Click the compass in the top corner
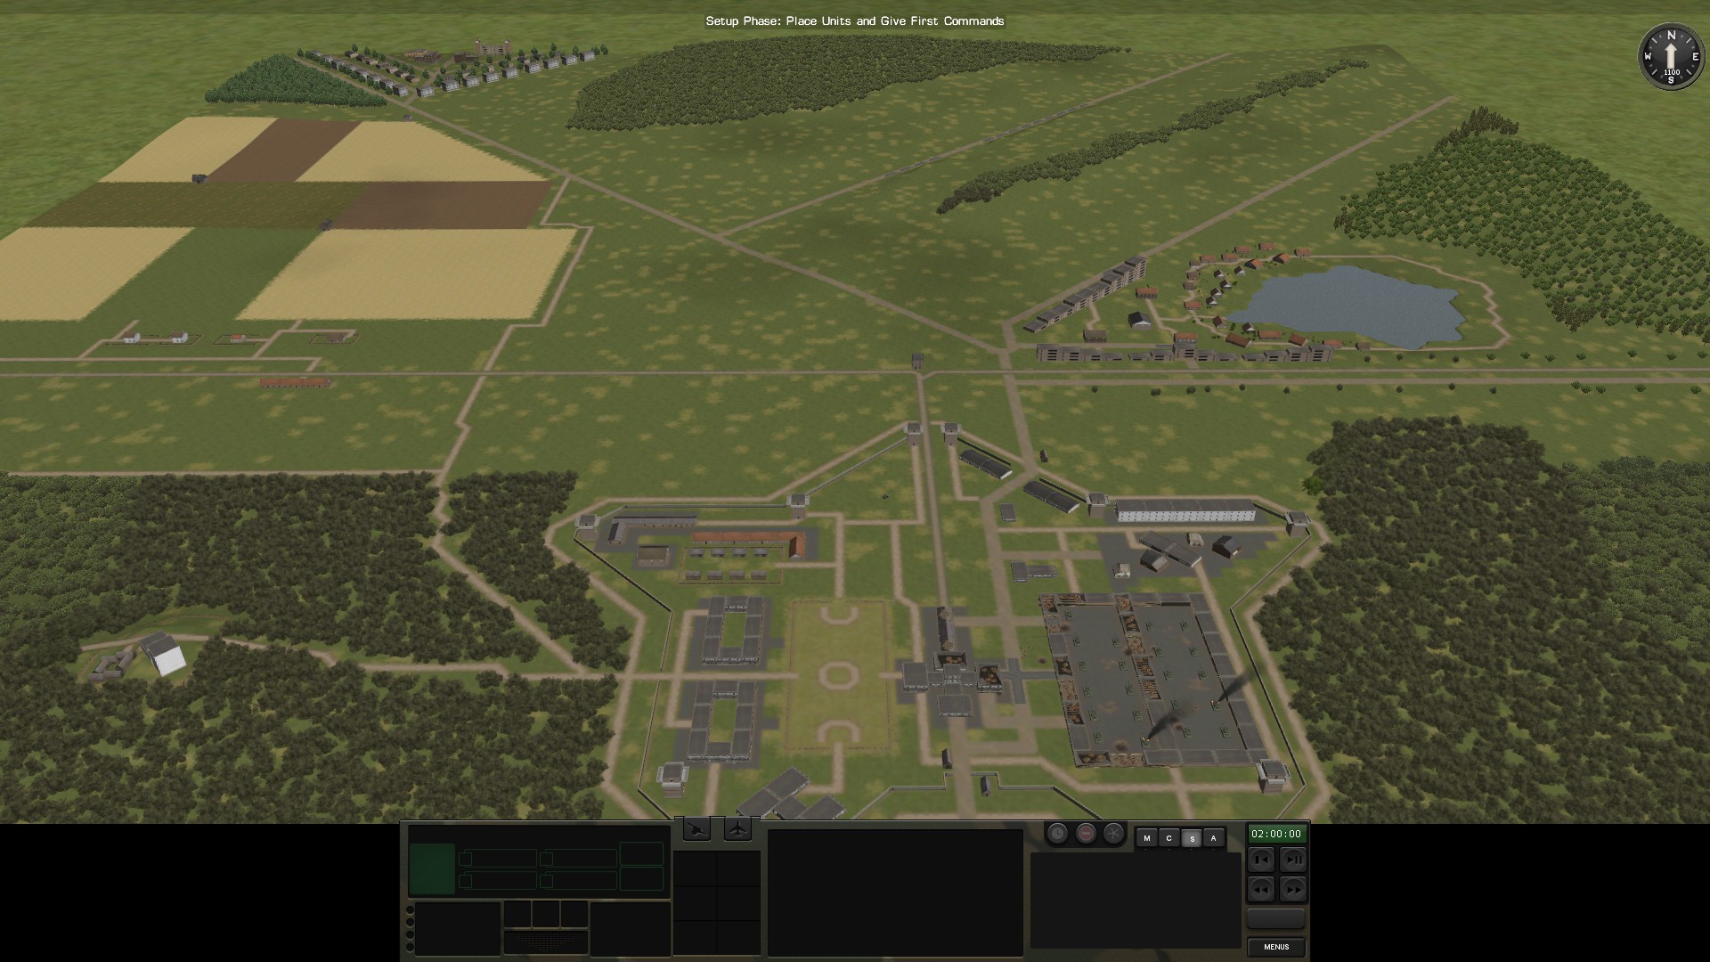 1671,57
